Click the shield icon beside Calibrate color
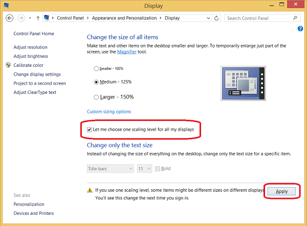Screen dimensions: 307x226 pos(8,65)
